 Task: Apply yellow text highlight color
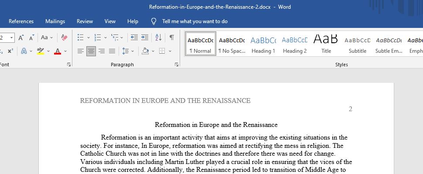click(x=41, y=51)
